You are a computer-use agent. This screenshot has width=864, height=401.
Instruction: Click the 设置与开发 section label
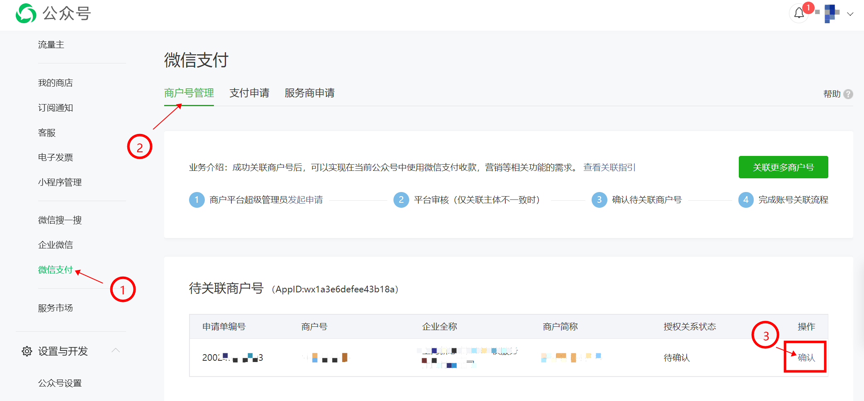[x=63, y=351]
